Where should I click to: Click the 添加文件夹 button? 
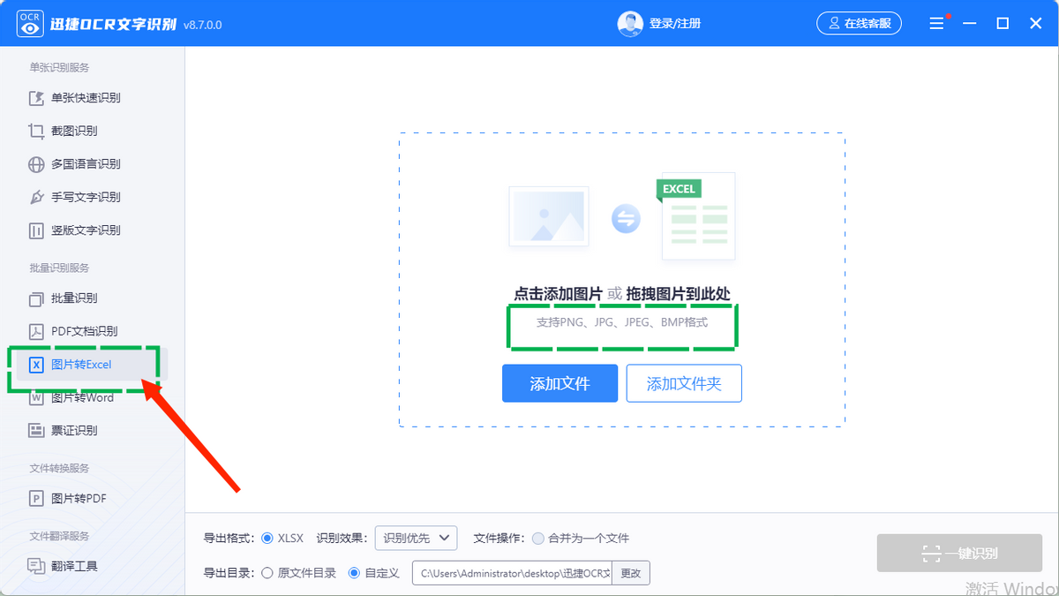tap(684, 383)
